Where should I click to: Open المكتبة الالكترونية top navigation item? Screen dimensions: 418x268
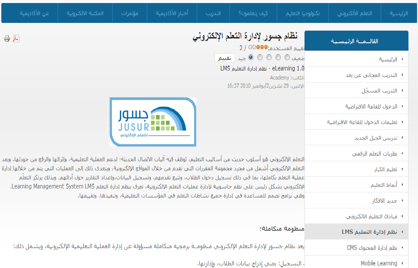(x=85, y=13)
